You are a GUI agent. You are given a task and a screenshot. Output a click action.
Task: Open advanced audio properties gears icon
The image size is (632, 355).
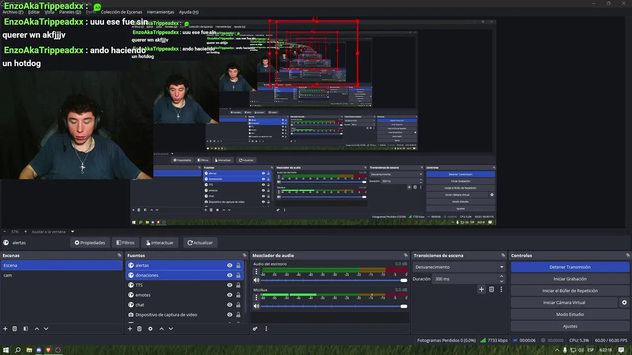[x=255, y=329]
